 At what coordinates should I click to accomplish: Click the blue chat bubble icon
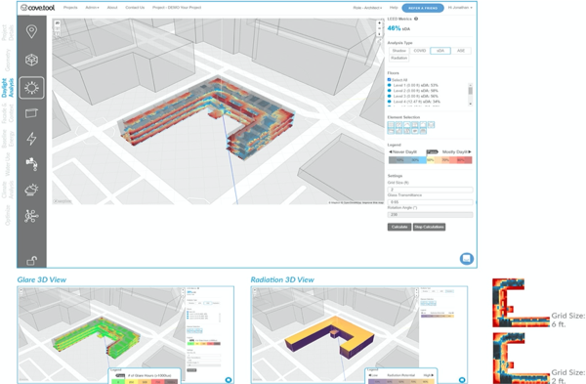tap(467, 258)
